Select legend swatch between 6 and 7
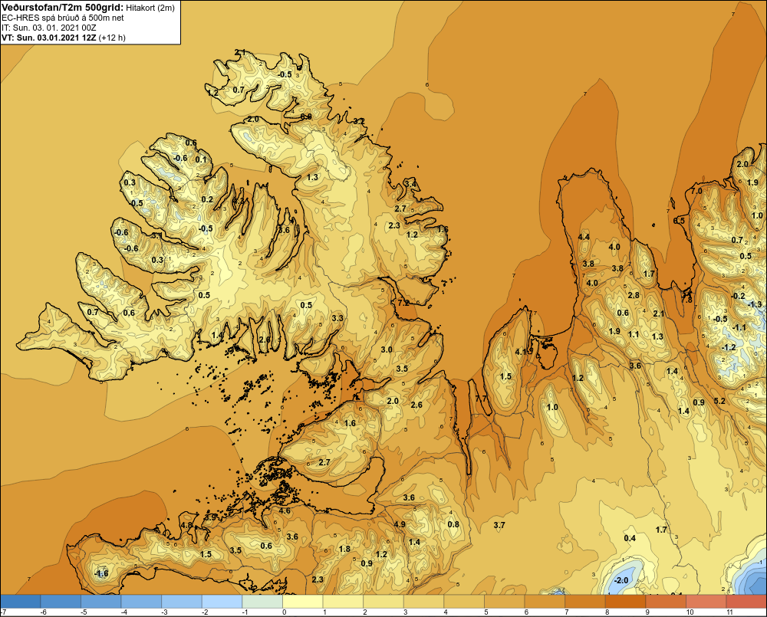This screenshot has height=617, width=767. (x=545, y=602)
